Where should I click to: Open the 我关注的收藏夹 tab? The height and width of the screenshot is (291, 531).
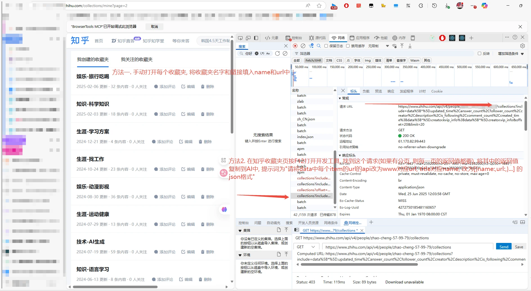point(137,59)
